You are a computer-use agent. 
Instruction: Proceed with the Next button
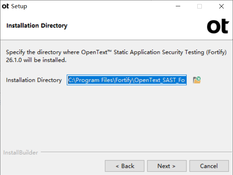coord(167,166)
